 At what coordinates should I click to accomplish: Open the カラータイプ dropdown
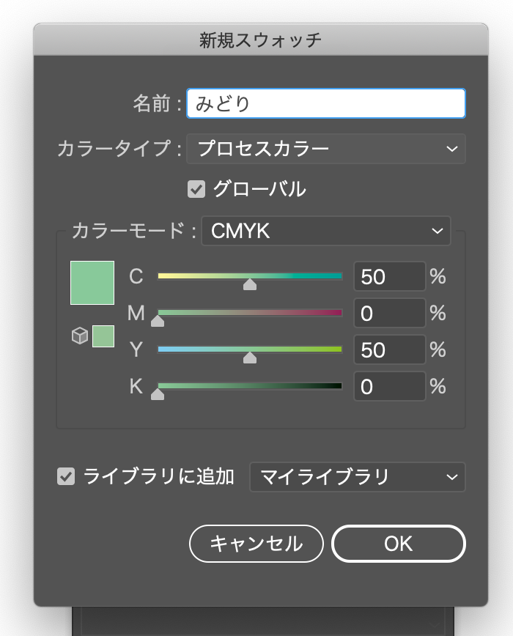click(x=326, y=149)
